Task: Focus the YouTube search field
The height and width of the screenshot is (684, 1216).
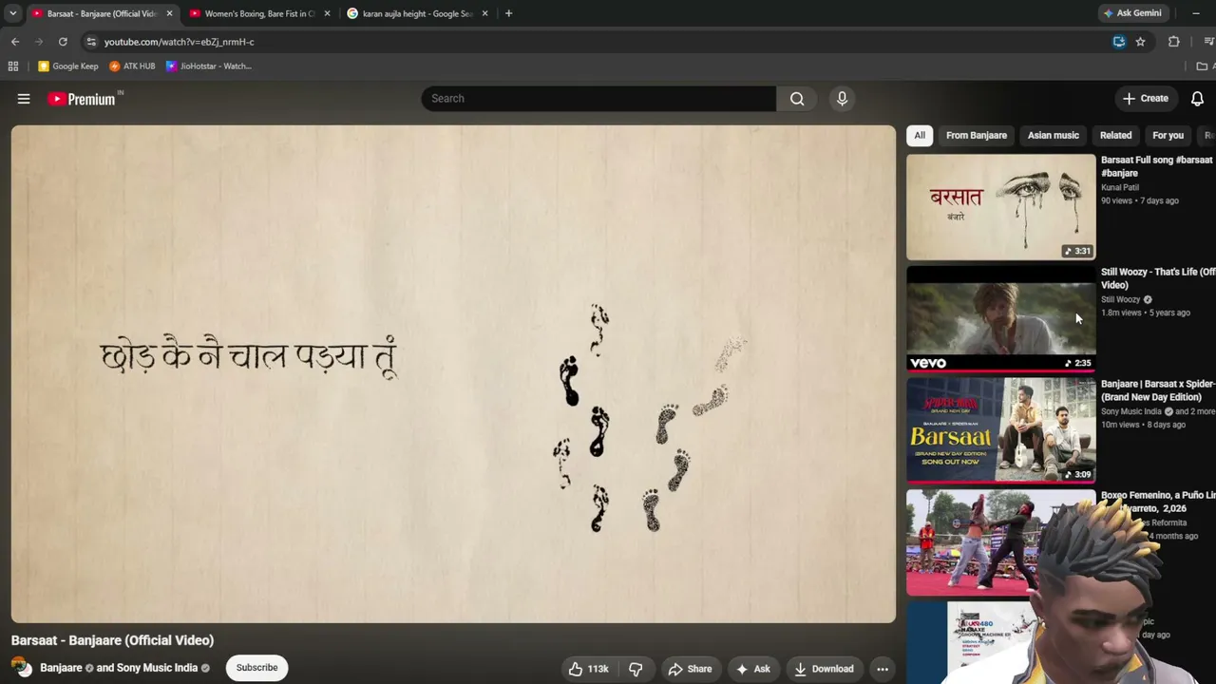Action: pyautogui.click(x=598, y=99)
